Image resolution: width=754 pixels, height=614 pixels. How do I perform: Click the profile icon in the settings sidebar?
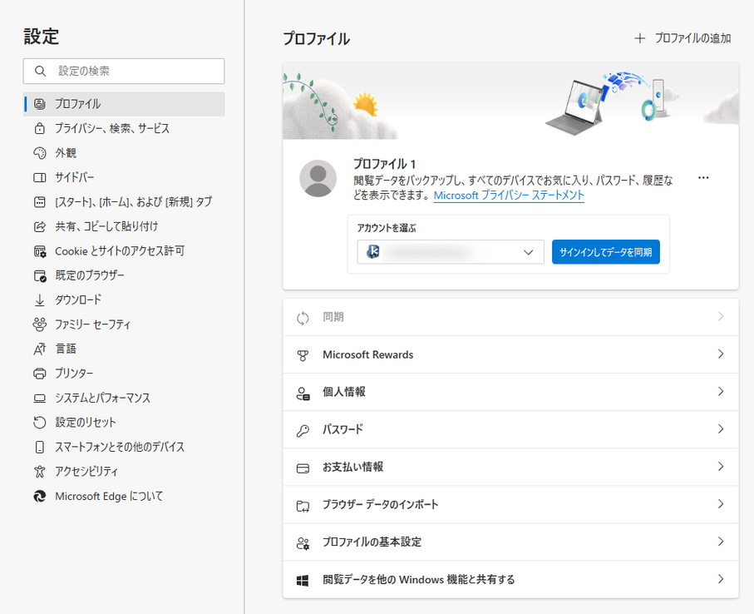point(39,104)
